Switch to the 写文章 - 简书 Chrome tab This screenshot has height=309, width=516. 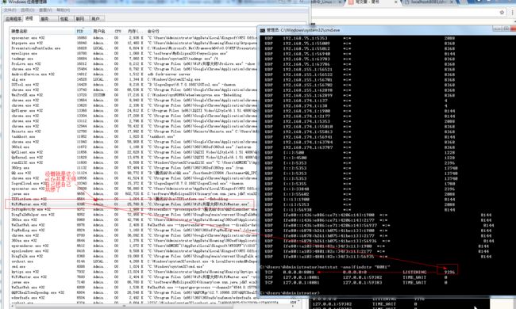tap(372, 2)
